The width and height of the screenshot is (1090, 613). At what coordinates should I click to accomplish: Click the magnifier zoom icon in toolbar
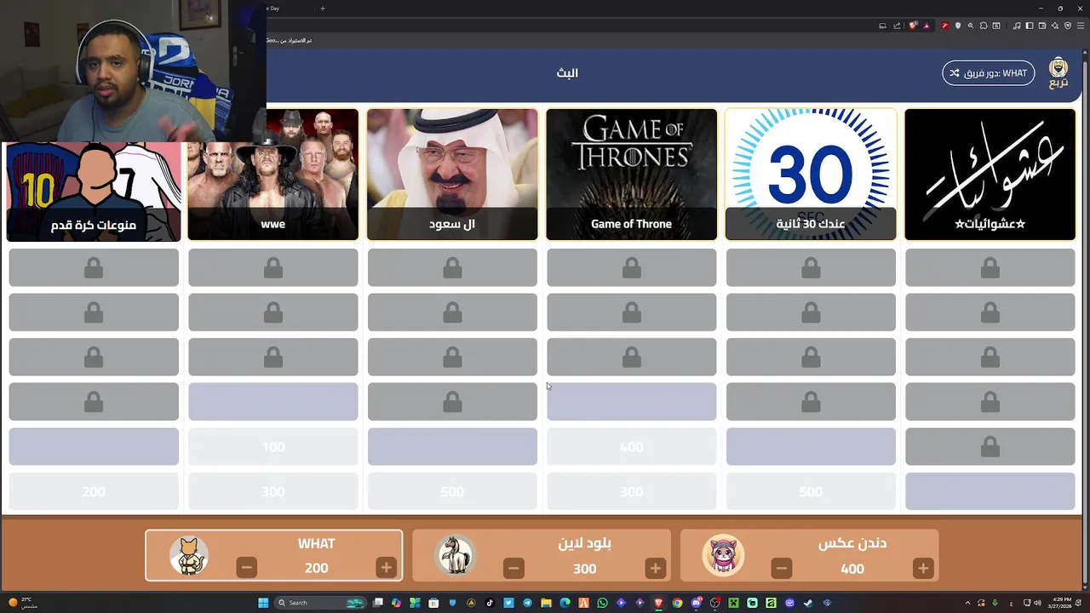(971, 26)
